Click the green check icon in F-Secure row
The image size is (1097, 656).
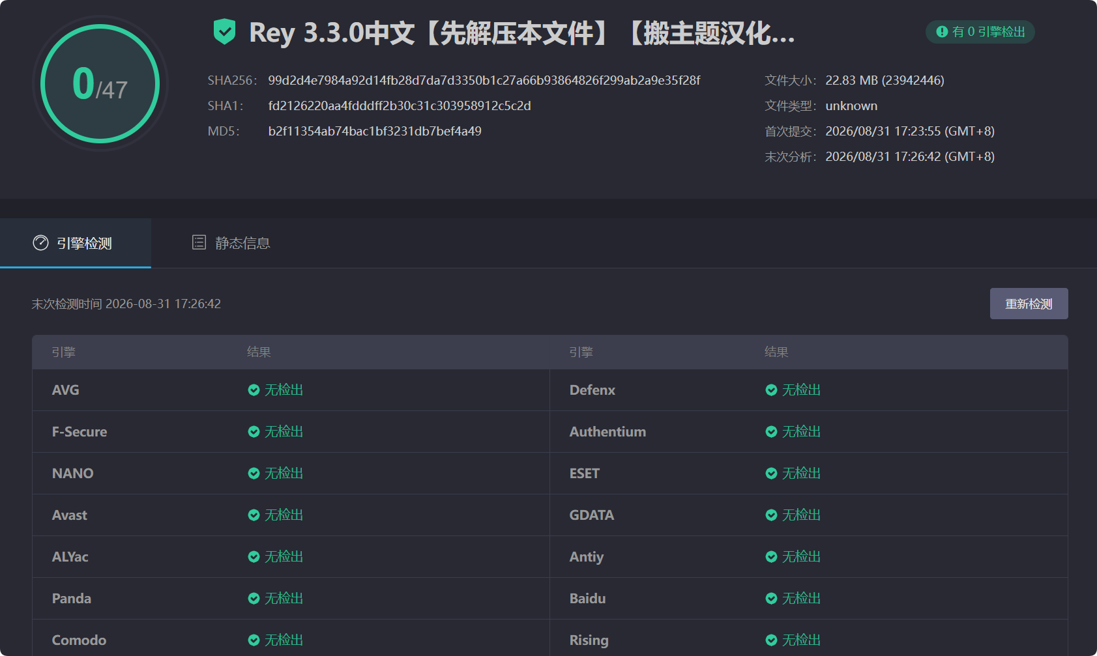pos(254,432)
